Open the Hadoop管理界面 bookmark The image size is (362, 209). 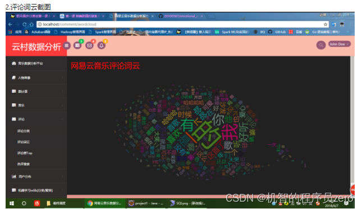click(70, 32)
